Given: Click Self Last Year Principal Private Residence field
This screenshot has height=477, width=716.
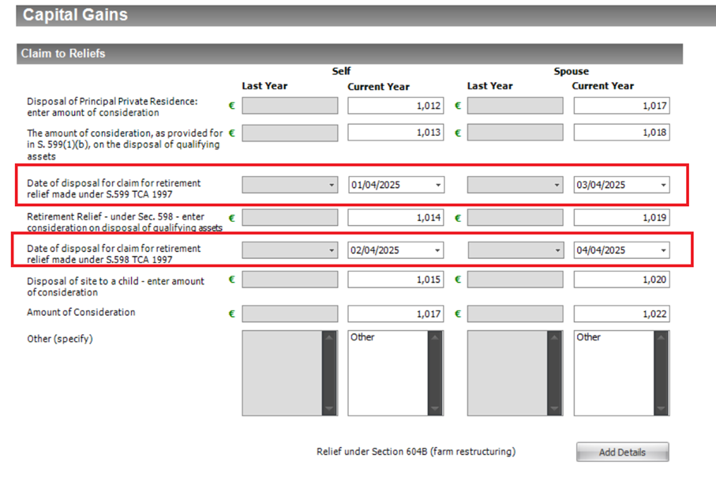Looking at the screenshot, I should coord(290,106).
